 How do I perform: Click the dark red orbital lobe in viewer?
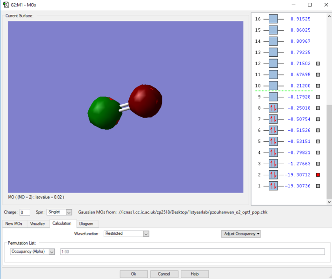click(146, 101)
